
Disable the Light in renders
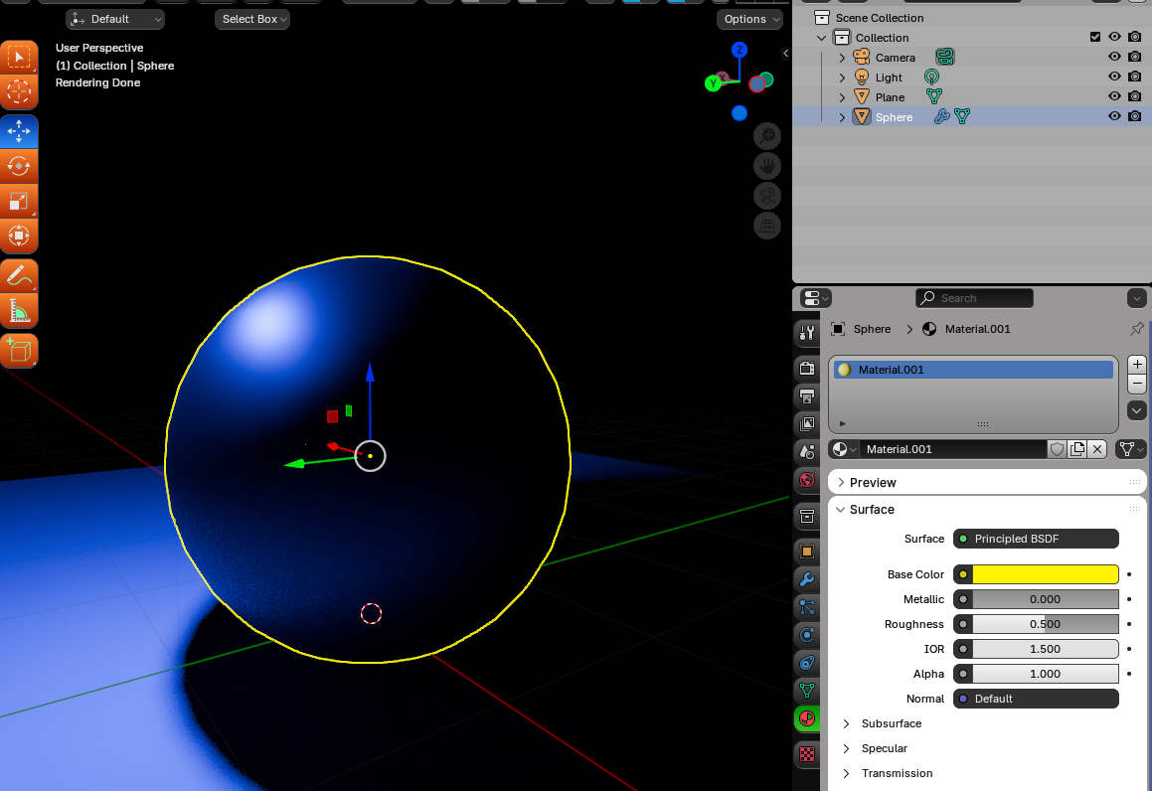click(x=1134, y=78)
